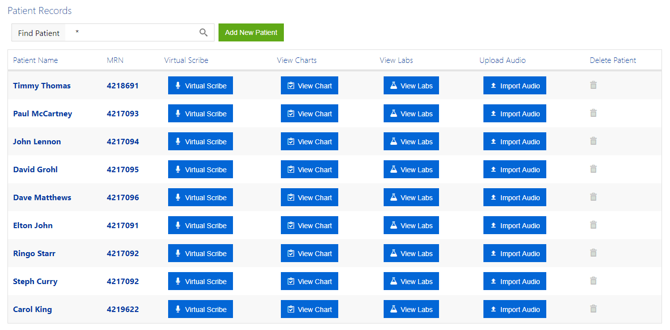Open View Chart for Timmy Thomas
This screenshot has width=670, height=330.
click(x=309, y=85)
